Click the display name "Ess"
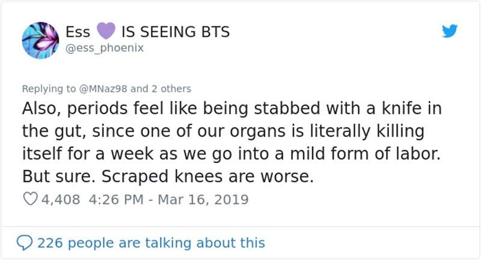This screenshot has height=260, width=481. click(78, 32)
